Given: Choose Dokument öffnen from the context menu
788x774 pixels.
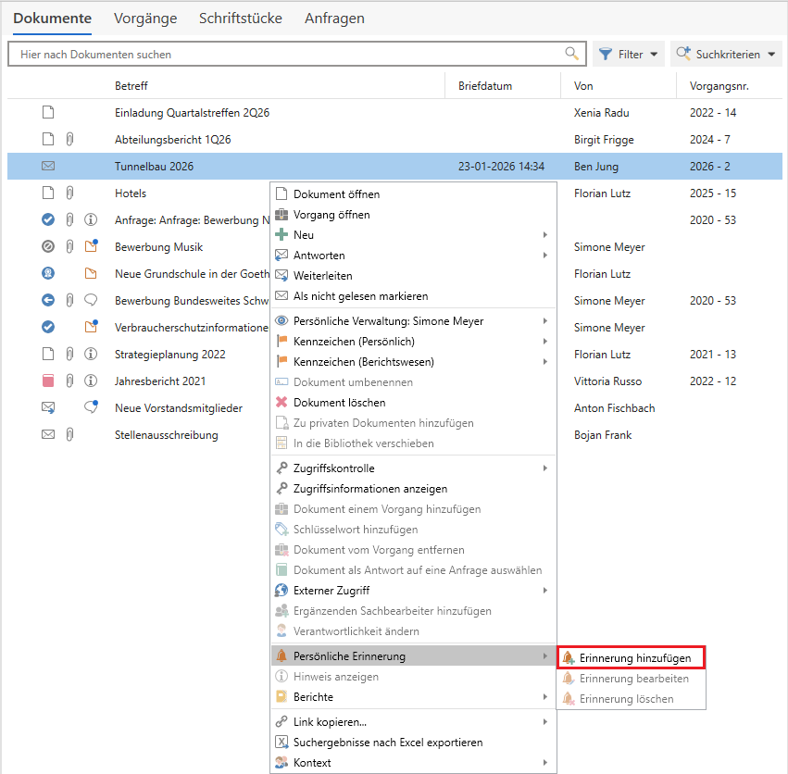Looking at the screenshot, I should click(414, 194).
